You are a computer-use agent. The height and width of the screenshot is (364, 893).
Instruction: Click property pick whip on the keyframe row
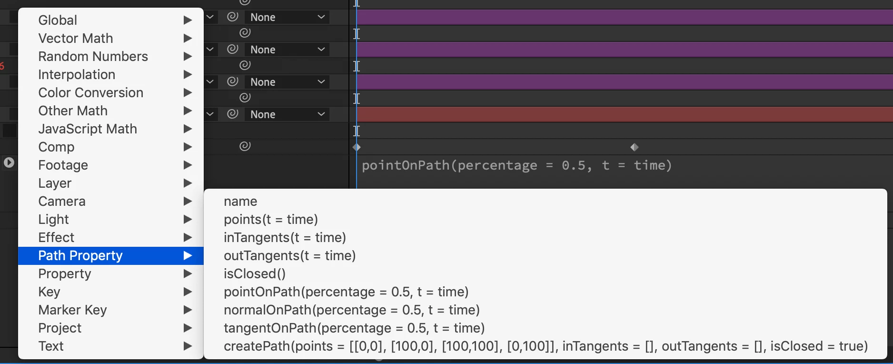245,146
